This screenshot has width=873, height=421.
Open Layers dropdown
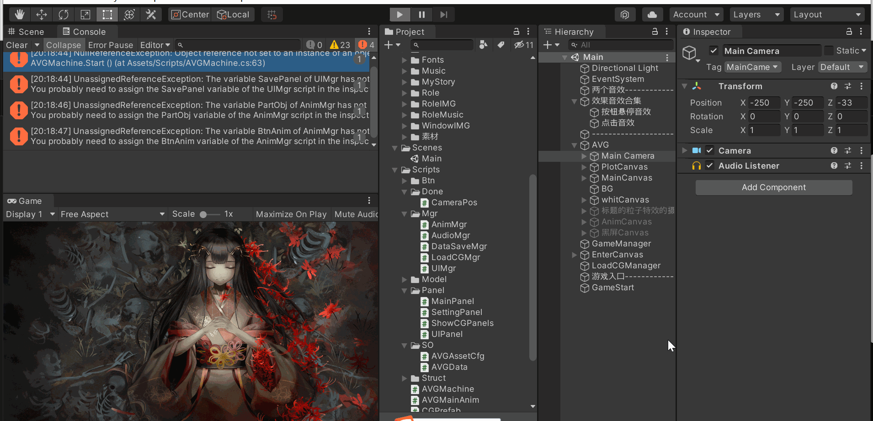756,15
